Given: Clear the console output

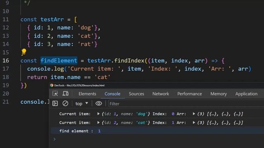Looking at the screenshot, I should pyautogui.click(x=65, y=103).
